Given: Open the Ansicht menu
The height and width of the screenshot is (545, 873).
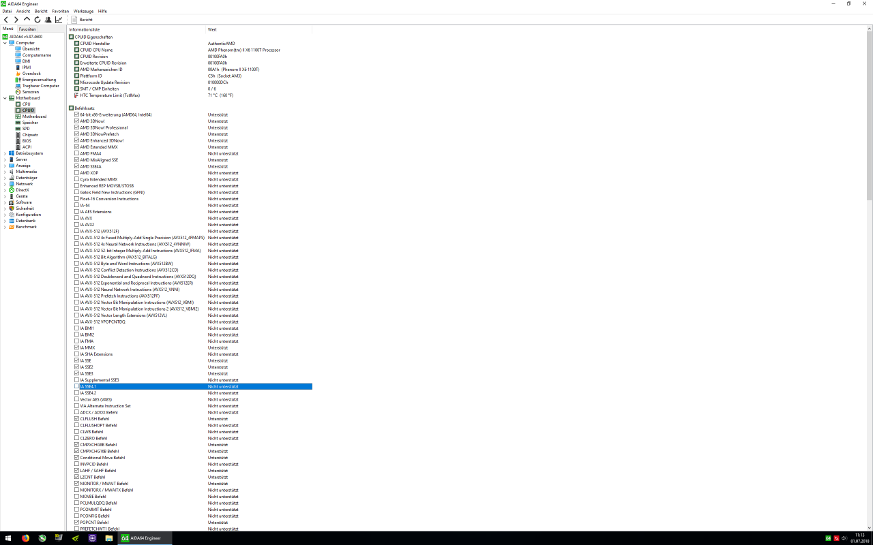Looking at the screenshot, I should (23, 11).
